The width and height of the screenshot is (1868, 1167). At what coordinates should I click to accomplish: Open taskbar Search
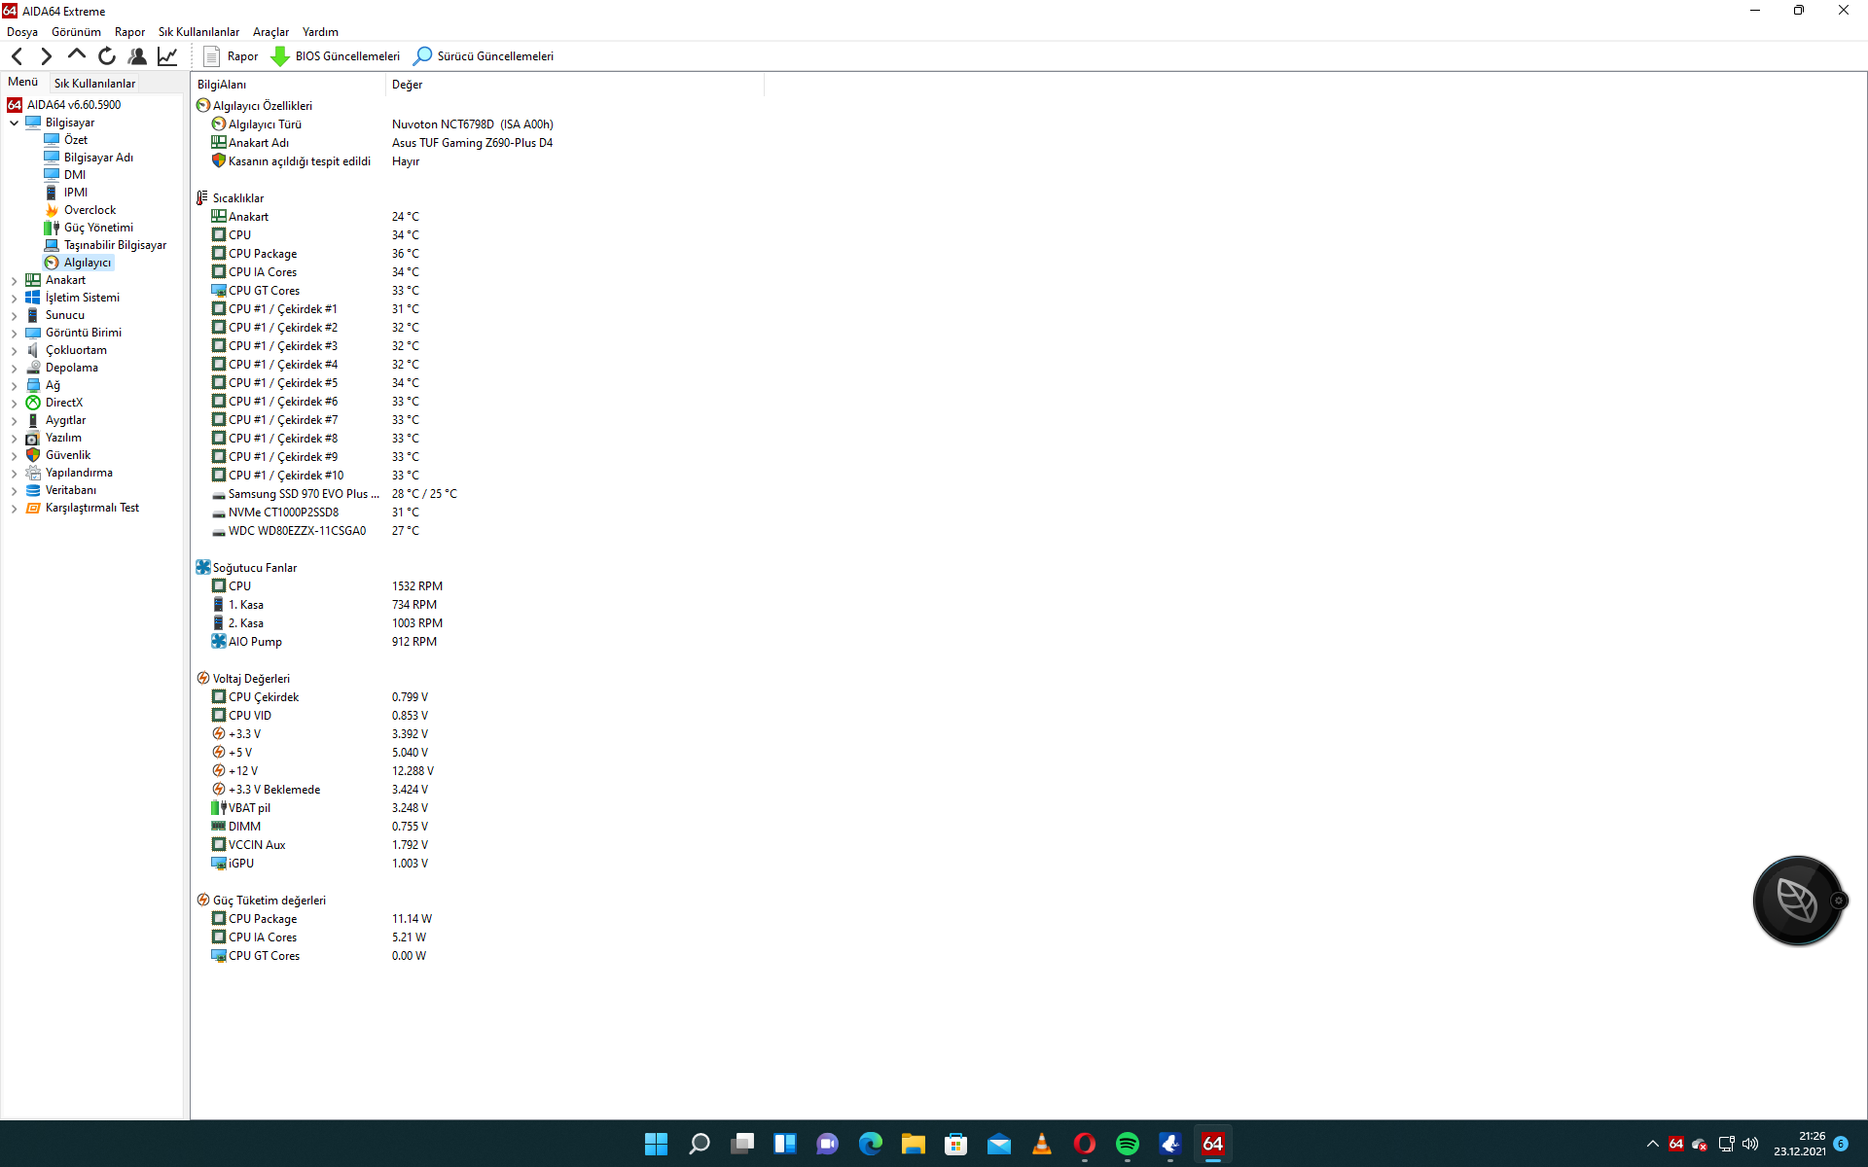(x=699, y=1144)
